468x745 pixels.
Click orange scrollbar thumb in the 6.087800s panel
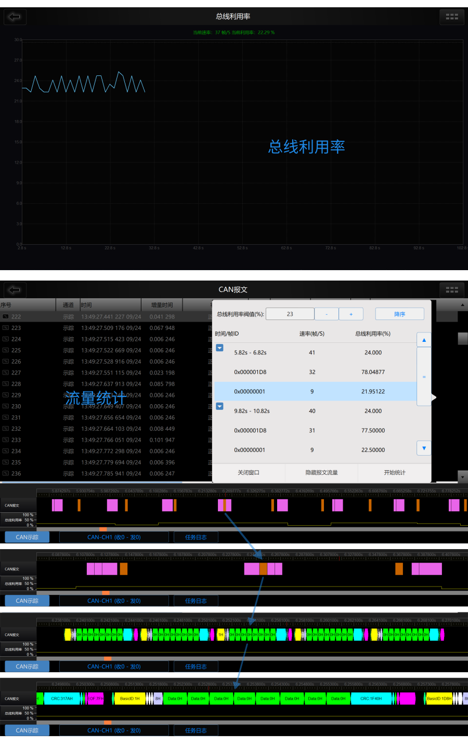pos(106,593)
